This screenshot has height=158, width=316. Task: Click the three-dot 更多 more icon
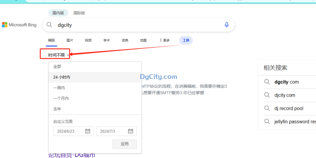(x=160, y=40)
